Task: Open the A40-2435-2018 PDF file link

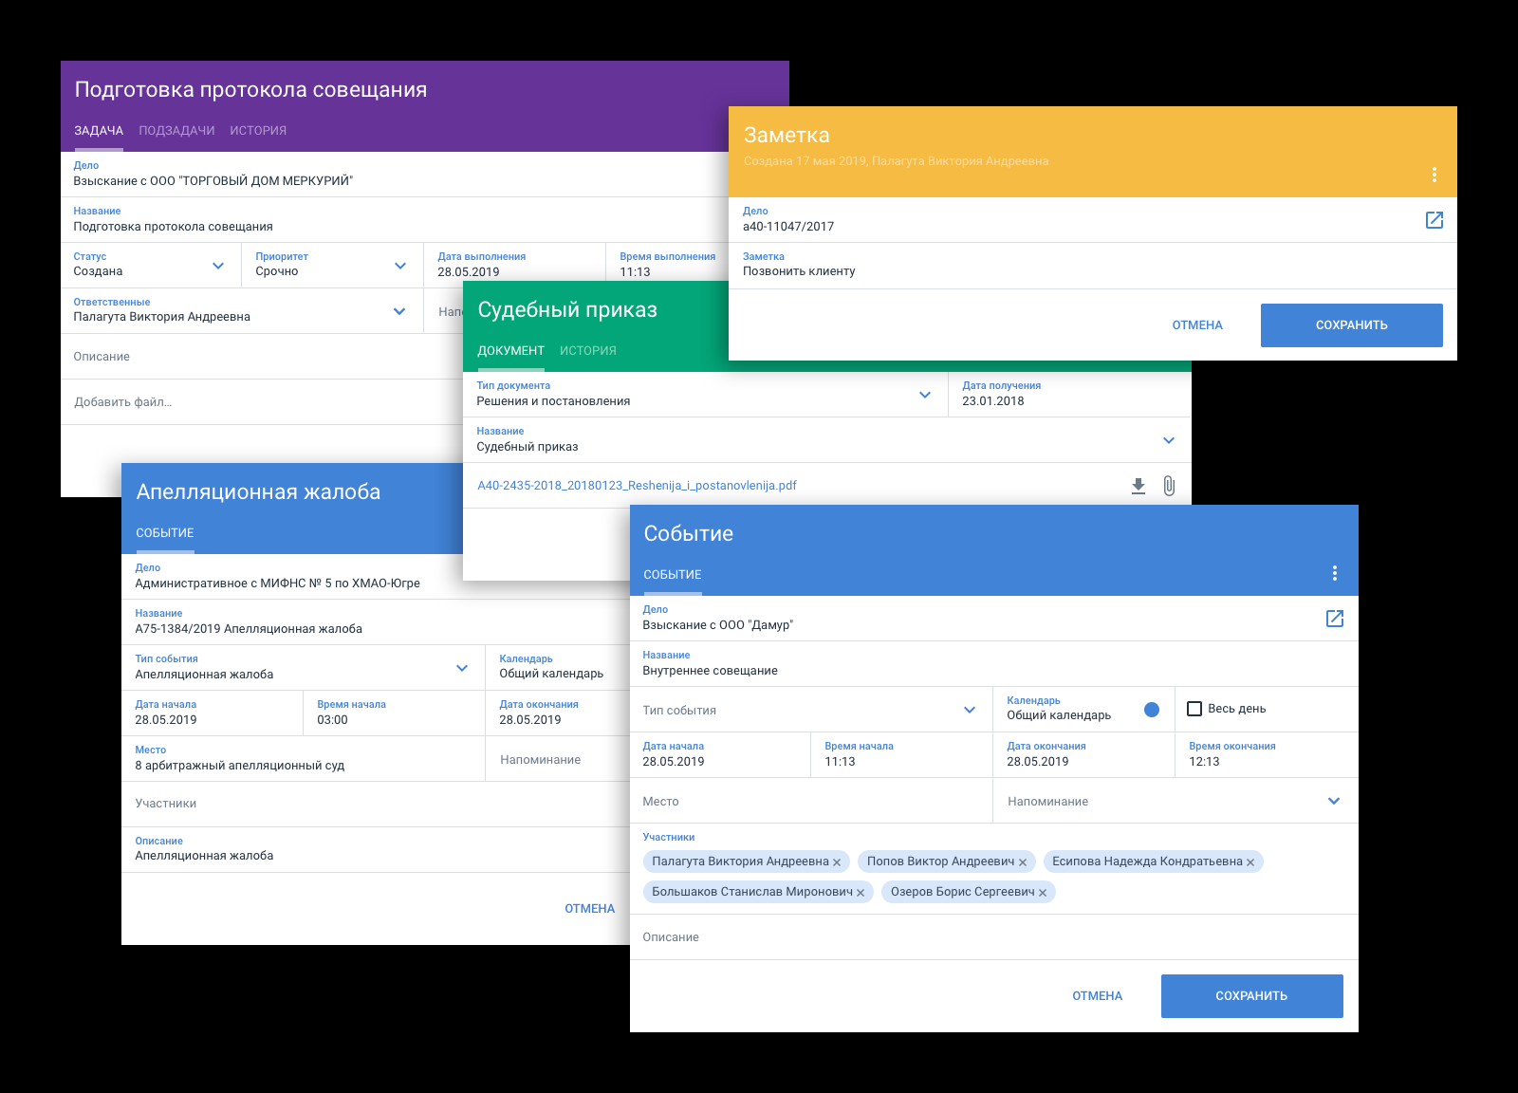Action: pyautogui.click(x=637, y=486)
